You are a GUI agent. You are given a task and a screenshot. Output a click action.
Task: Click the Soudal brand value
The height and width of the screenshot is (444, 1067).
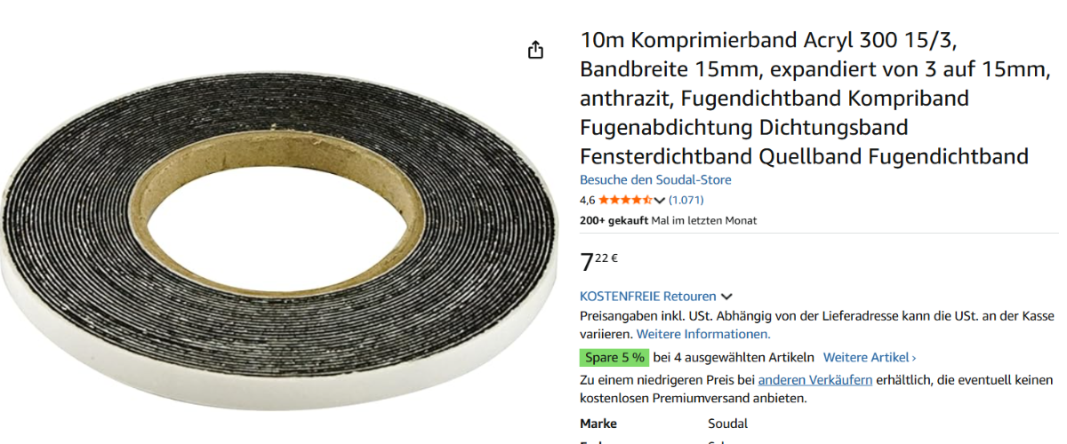[727, 424]
